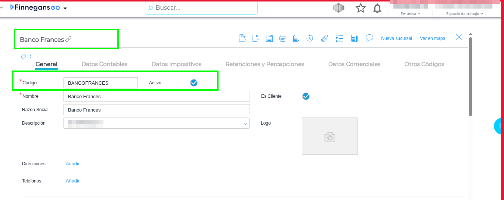
Task: Open the history clock icon
Action: tap(310, 38)
